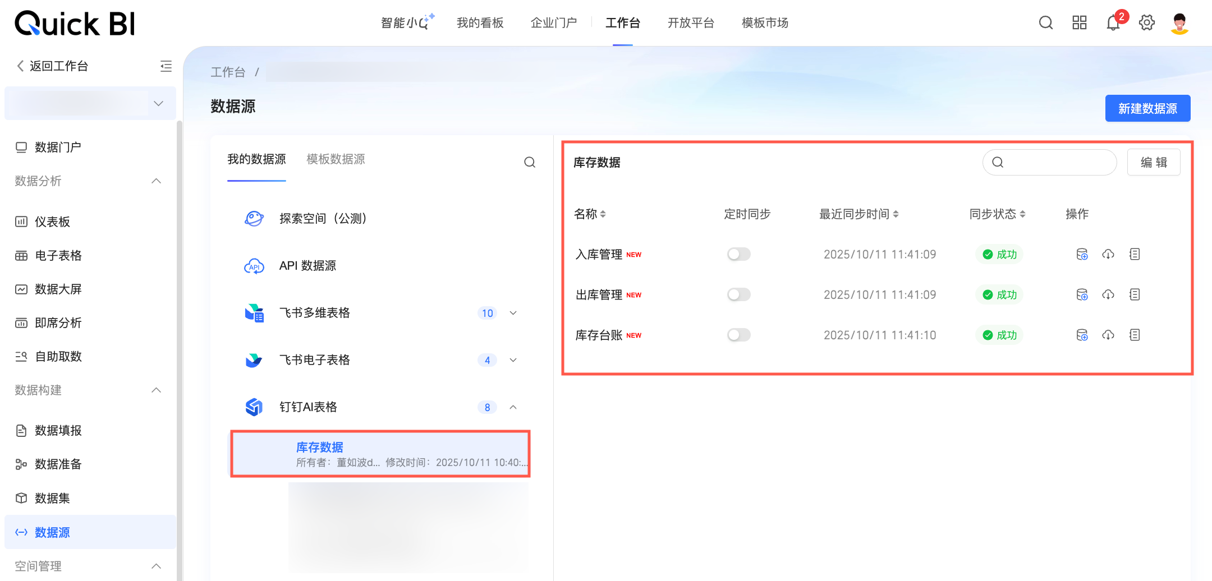The image size is (1212, 581).
Task: View details of 入库管理 table
Action: (x=1135, y=254)
